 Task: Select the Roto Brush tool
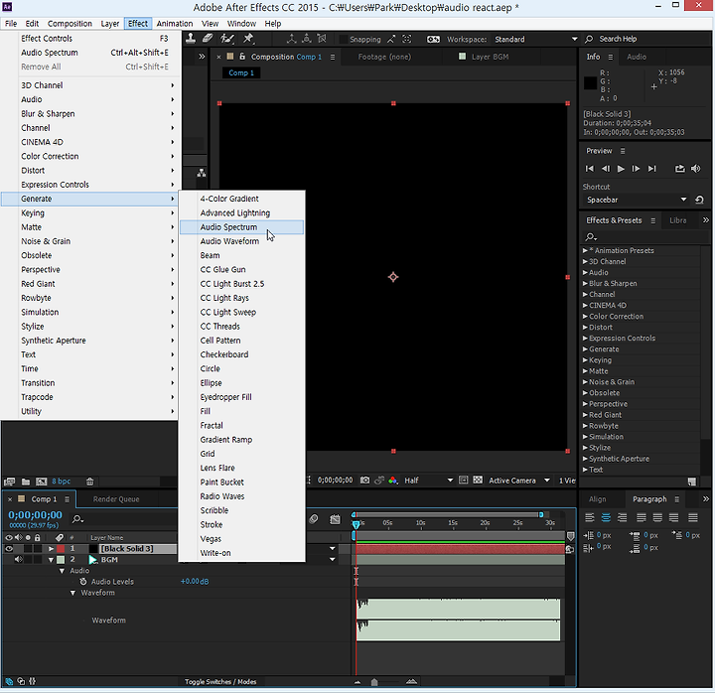click(x=227, y=39)
